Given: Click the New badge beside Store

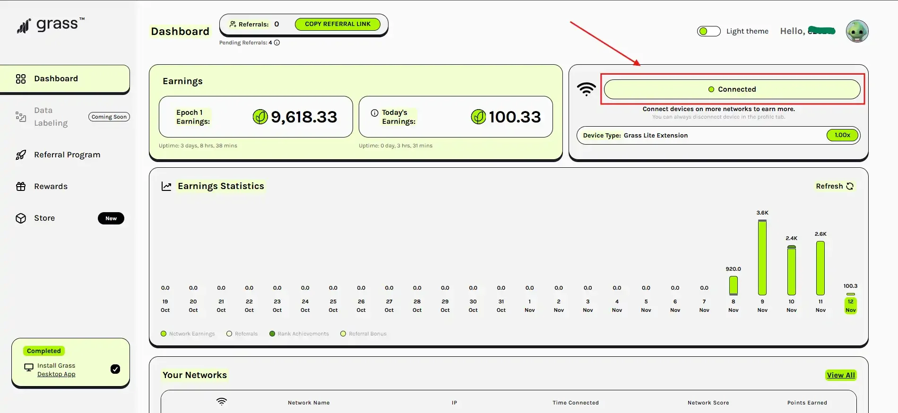Looking at the screenshot, I should [111, 218].
